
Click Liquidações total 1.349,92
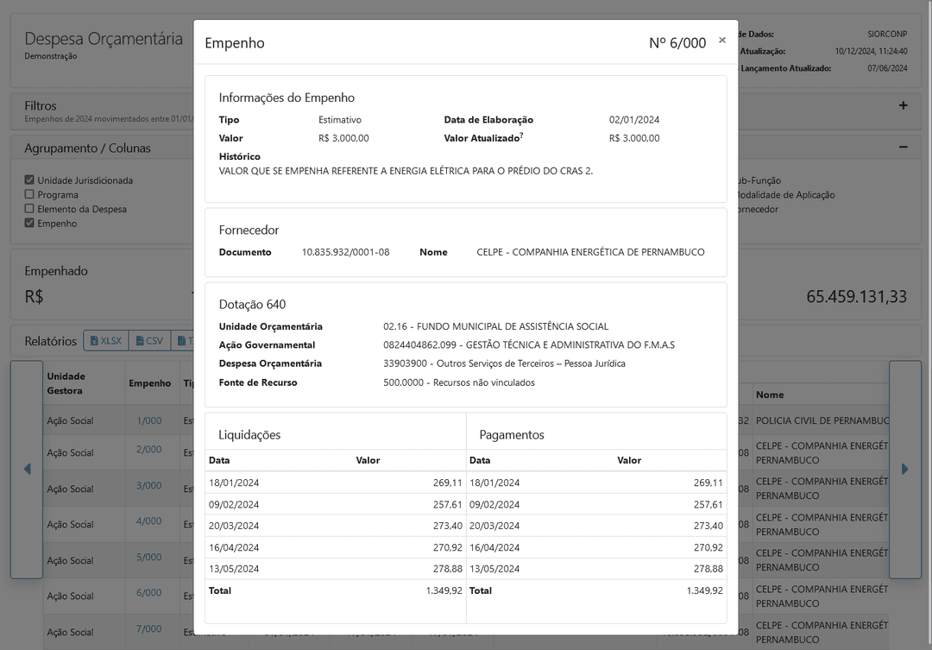point(444,590)
